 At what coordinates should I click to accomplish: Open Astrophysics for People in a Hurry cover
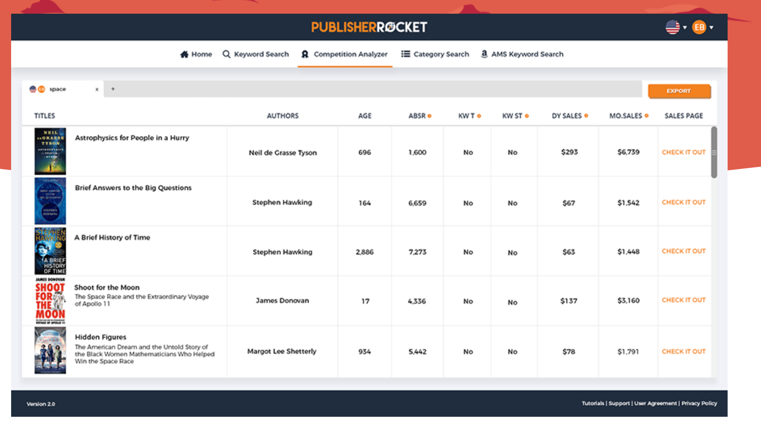50,151
